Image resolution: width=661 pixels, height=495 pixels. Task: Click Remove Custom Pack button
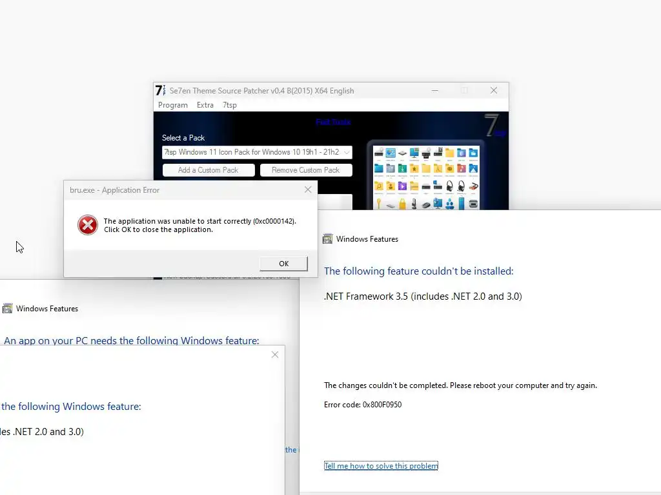click(x=306, y=170)
